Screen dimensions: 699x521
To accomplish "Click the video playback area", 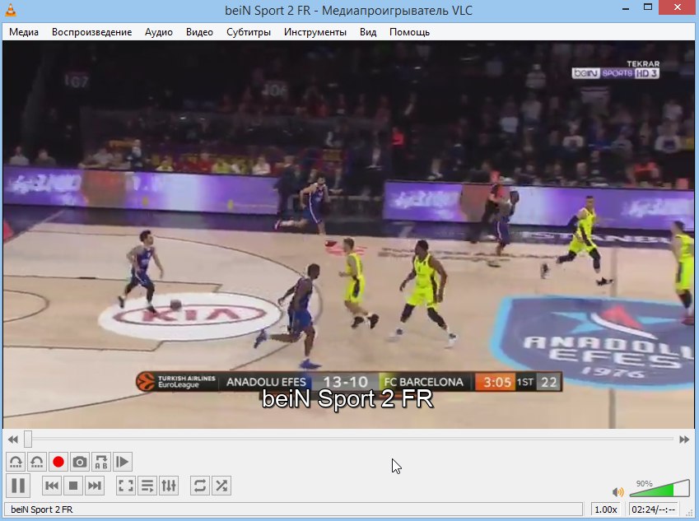I will coord(348,235).
